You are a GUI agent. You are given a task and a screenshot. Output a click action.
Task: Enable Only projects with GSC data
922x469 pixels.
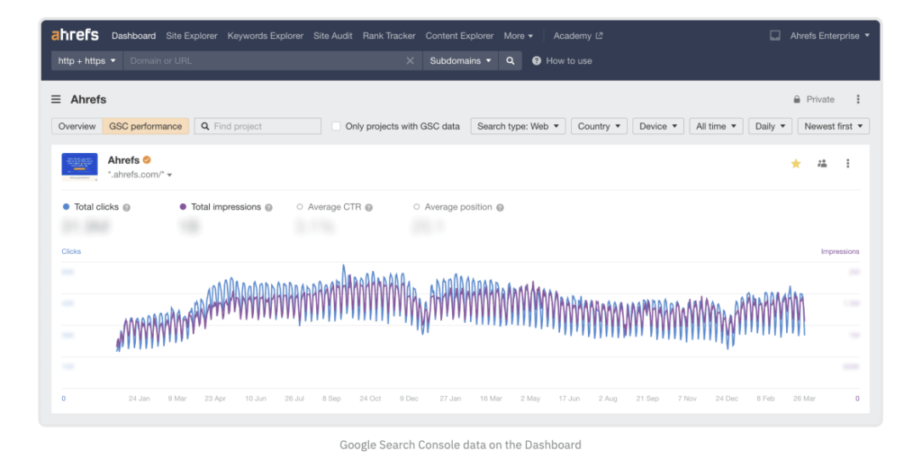coord(337,127)
